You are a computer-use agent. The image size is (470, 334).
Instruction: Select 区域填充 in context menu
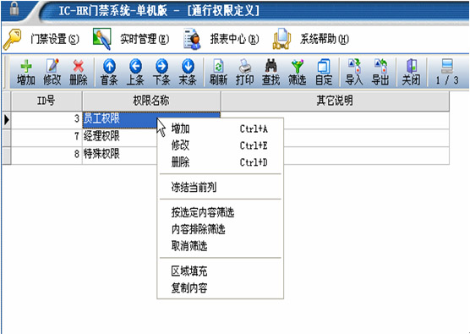(220, 271)
